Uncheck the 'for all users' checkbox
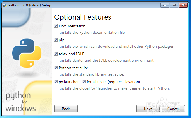 point(84,82)
